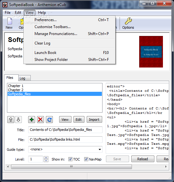
Task: Click the Reload button
Action: pos(143,159)
